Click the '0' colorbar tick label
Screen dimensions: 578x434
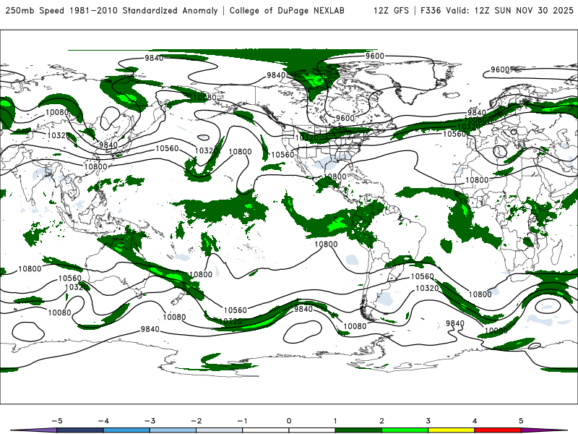coord(289,421)
